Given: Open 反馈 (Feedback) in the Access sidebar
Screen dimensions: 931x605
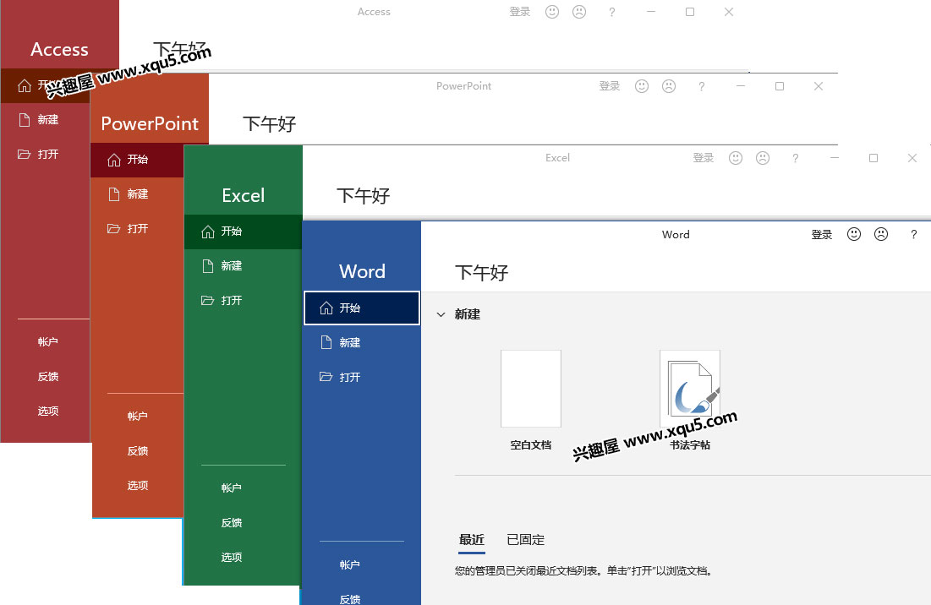Looking at the screenshot, I should pyautogui.click(x=48, y=376).
